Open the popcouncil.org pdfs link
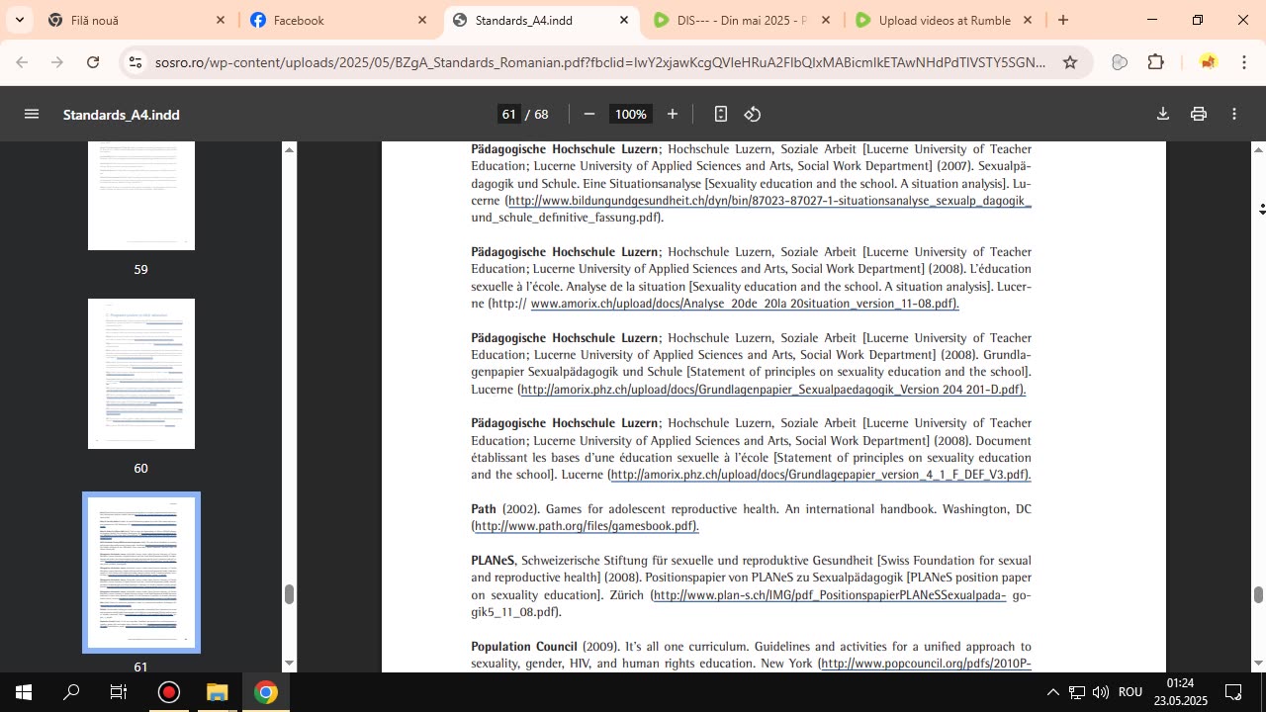Image resolution: width=1266 pixels, height=712 pixels. click(x=926, y=664)
